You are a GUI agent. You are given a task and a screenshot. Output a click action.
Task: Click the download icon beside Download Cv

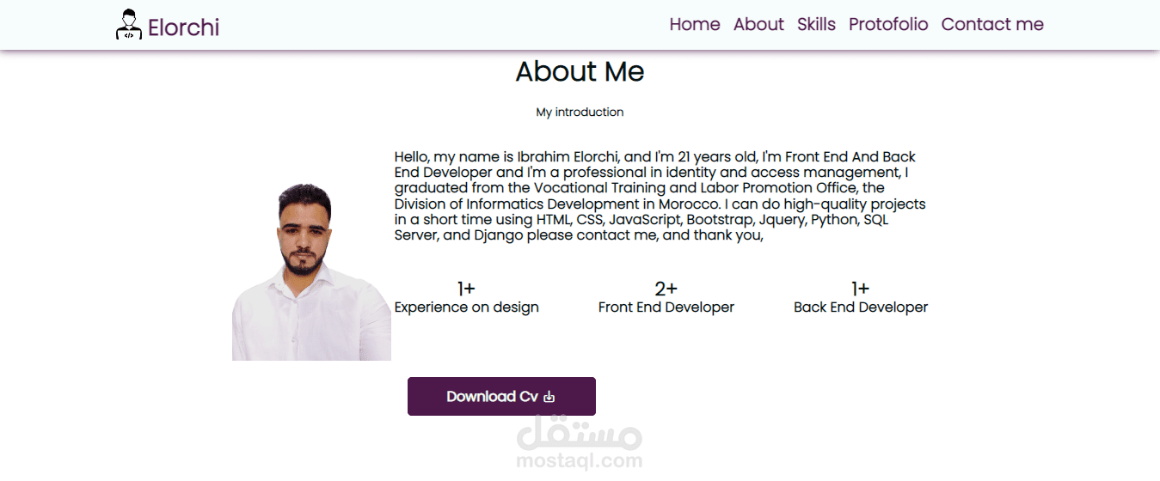pos(549,397)
